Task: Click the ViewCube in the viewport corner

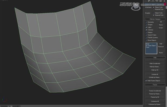Action: (x=136, y=8)
